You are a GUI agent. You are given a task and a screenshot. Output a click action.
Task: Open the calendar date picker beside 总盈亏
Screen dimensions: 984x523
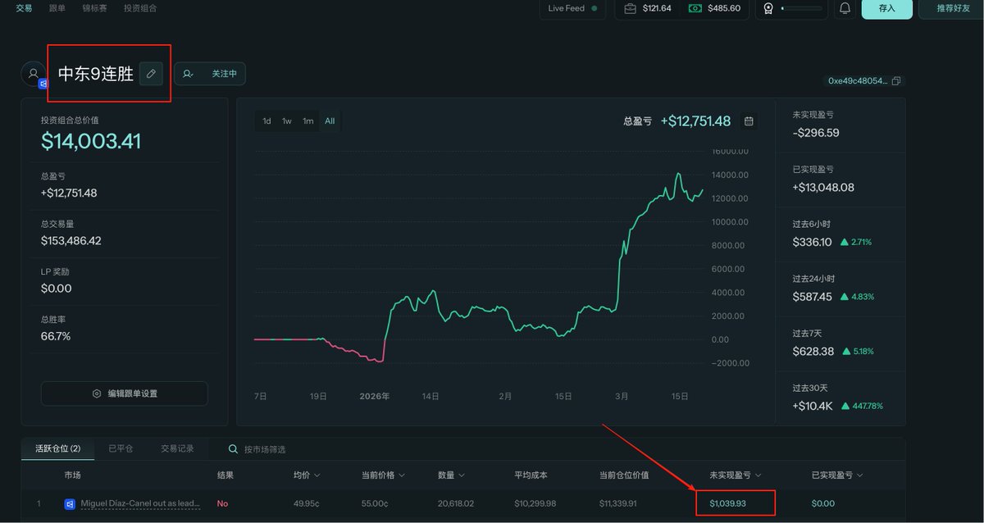click(749, 121)
